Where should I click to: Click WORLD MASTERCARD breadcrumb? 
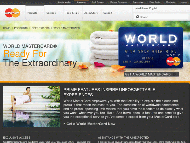[x=67, y=28]
